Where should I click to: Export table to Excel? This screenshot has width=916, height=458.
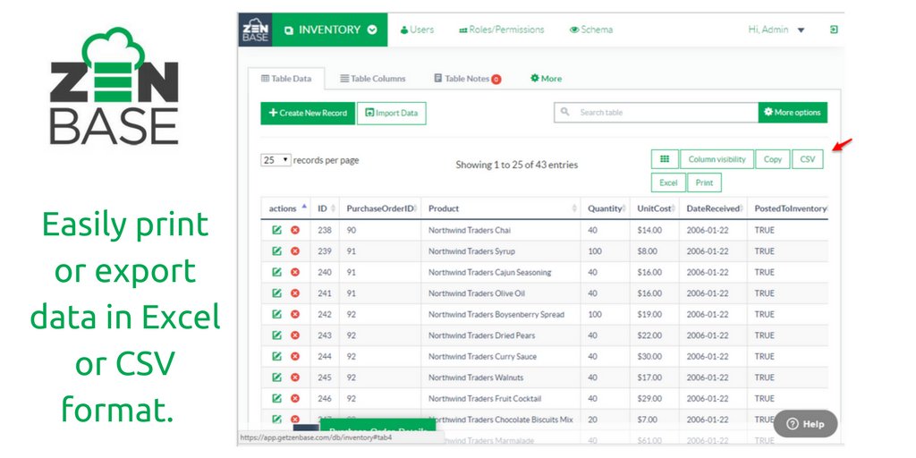[x=668, y=182]
